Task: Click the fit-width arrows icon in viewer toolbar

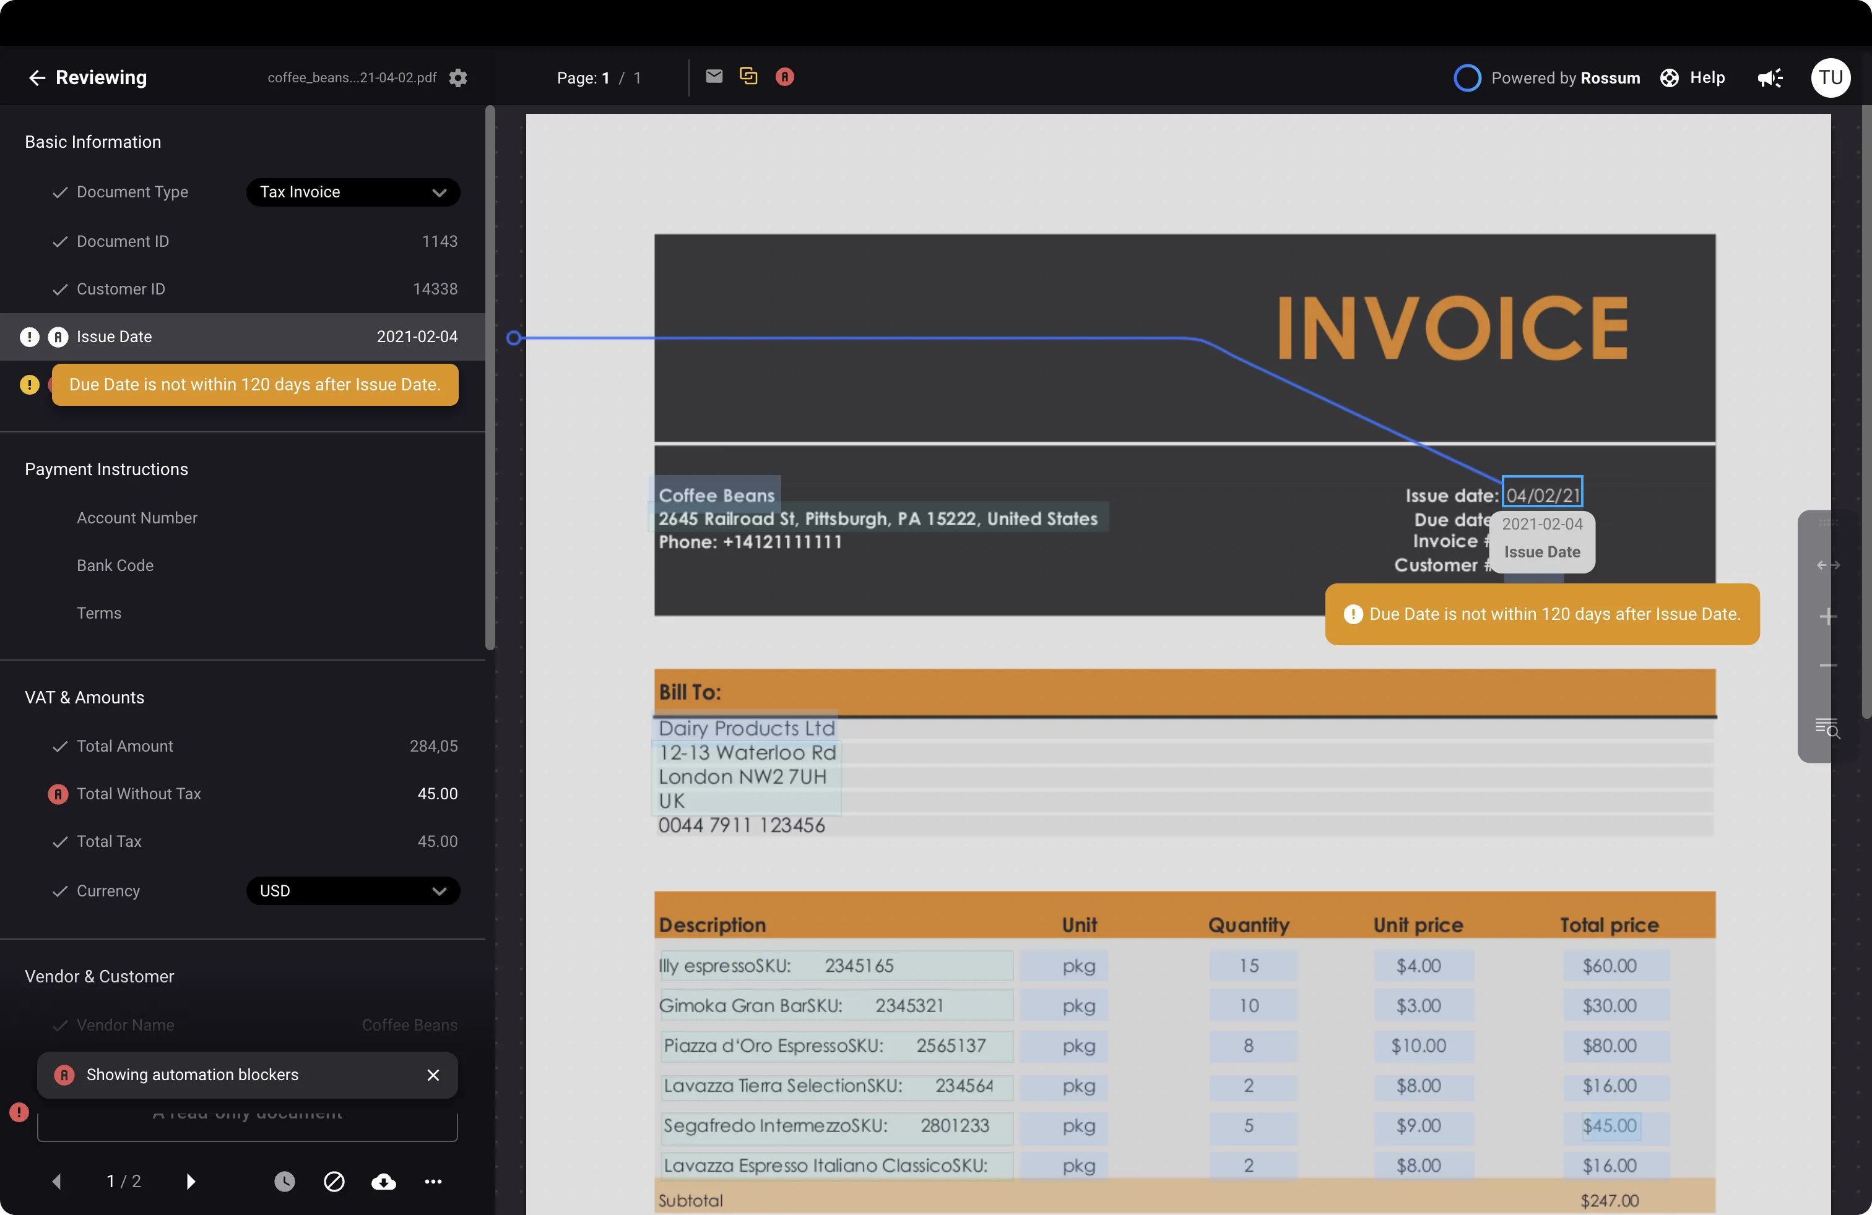Action: pos(1828,565)
